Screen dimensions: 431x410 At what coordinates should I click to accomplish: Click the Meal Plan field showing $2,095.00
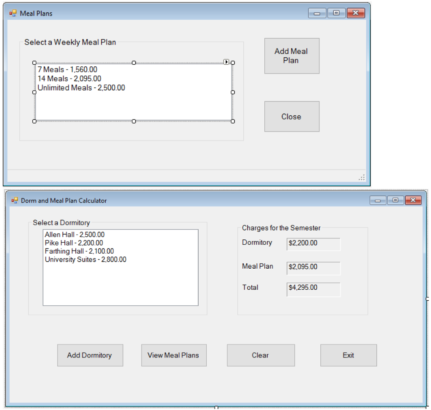pos(313,268)
